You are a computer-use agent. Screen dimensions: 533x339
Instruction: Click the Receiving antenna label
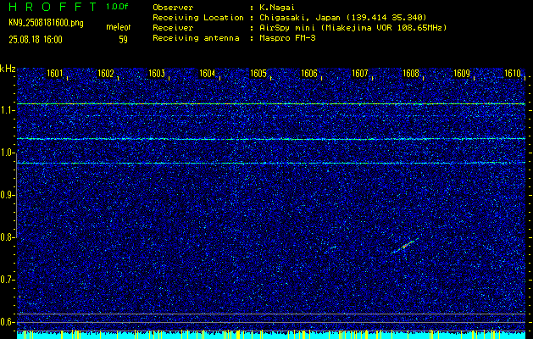(x=196, y=38)
